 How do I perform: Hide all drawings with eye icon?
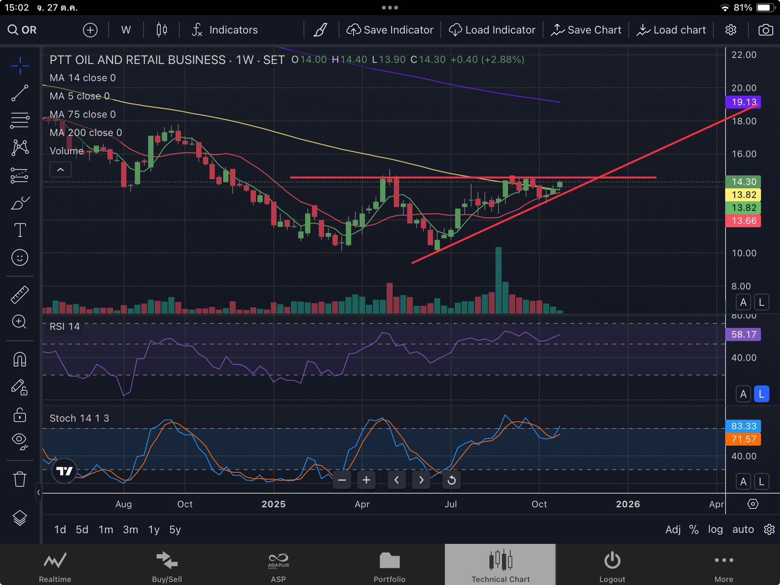(x=20, y=441)
